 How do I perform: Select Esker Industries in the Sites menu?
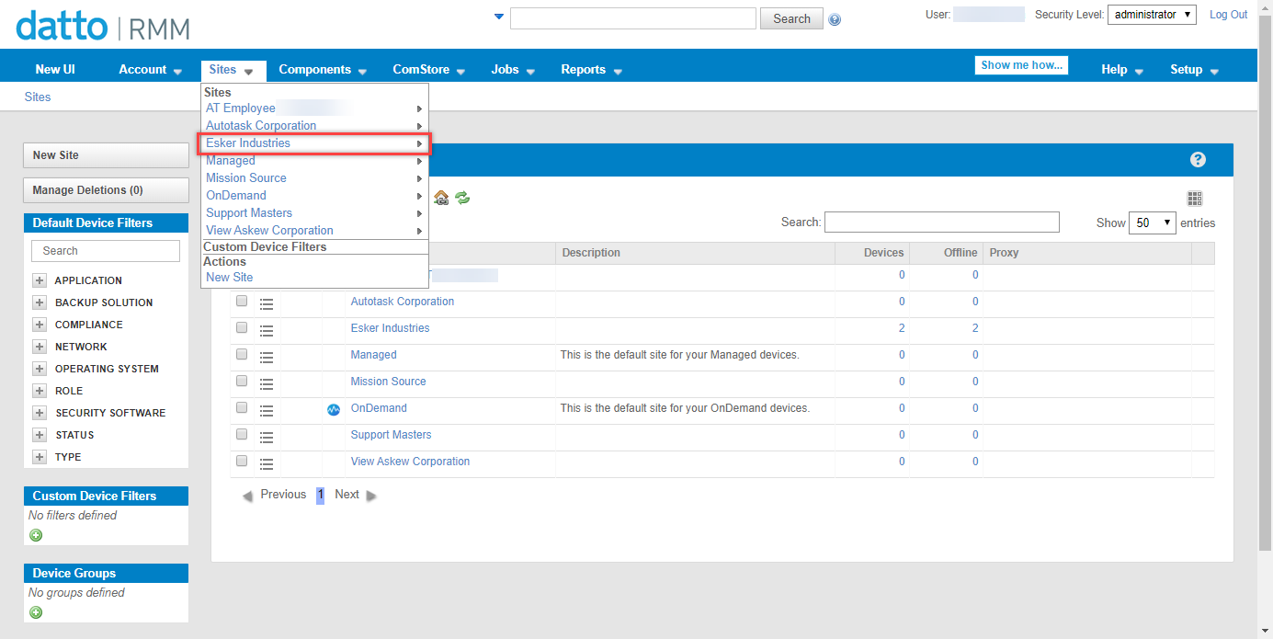pyautogui.click(x=314, y=143)
